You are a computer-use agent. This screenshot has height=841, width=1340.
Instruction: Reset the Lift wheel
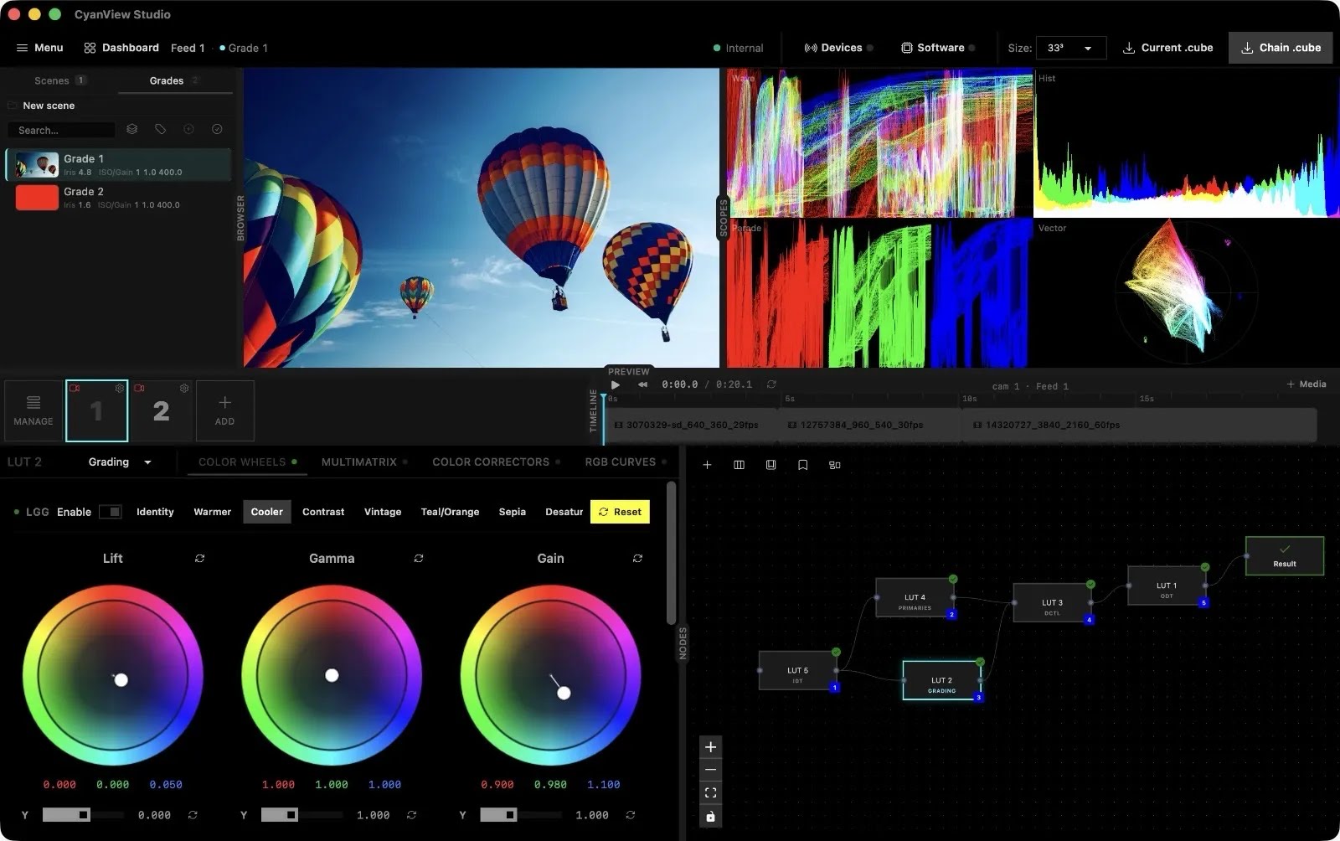(x=199, y=558)
